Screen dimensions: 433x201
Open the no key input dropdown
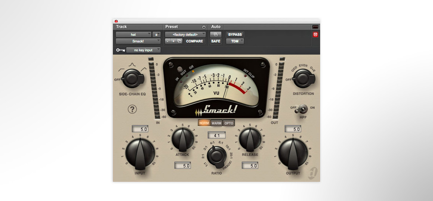(x=143, y=50)
